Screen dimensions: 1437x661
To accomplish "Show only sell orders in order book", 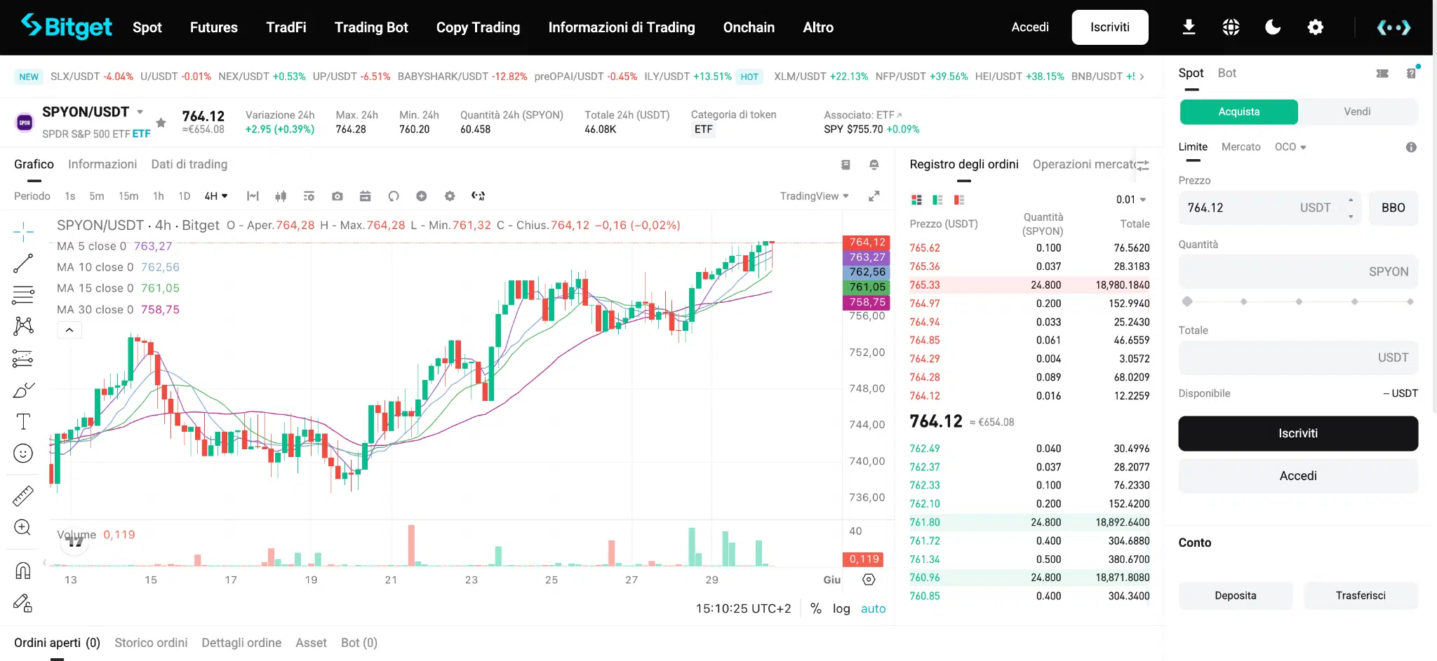I will 959,200.
